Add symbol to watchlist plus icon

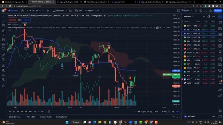point(204,17)
